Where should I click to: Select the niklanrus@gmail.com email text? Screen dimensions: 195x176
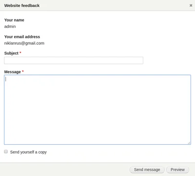[x=24, y=43]
